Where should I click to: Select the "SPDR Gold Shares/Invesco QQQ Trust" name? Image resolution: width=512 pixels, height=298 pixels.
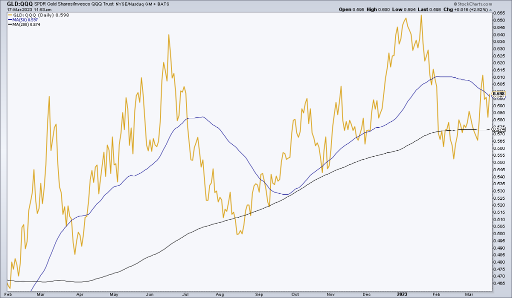(74, 4)
